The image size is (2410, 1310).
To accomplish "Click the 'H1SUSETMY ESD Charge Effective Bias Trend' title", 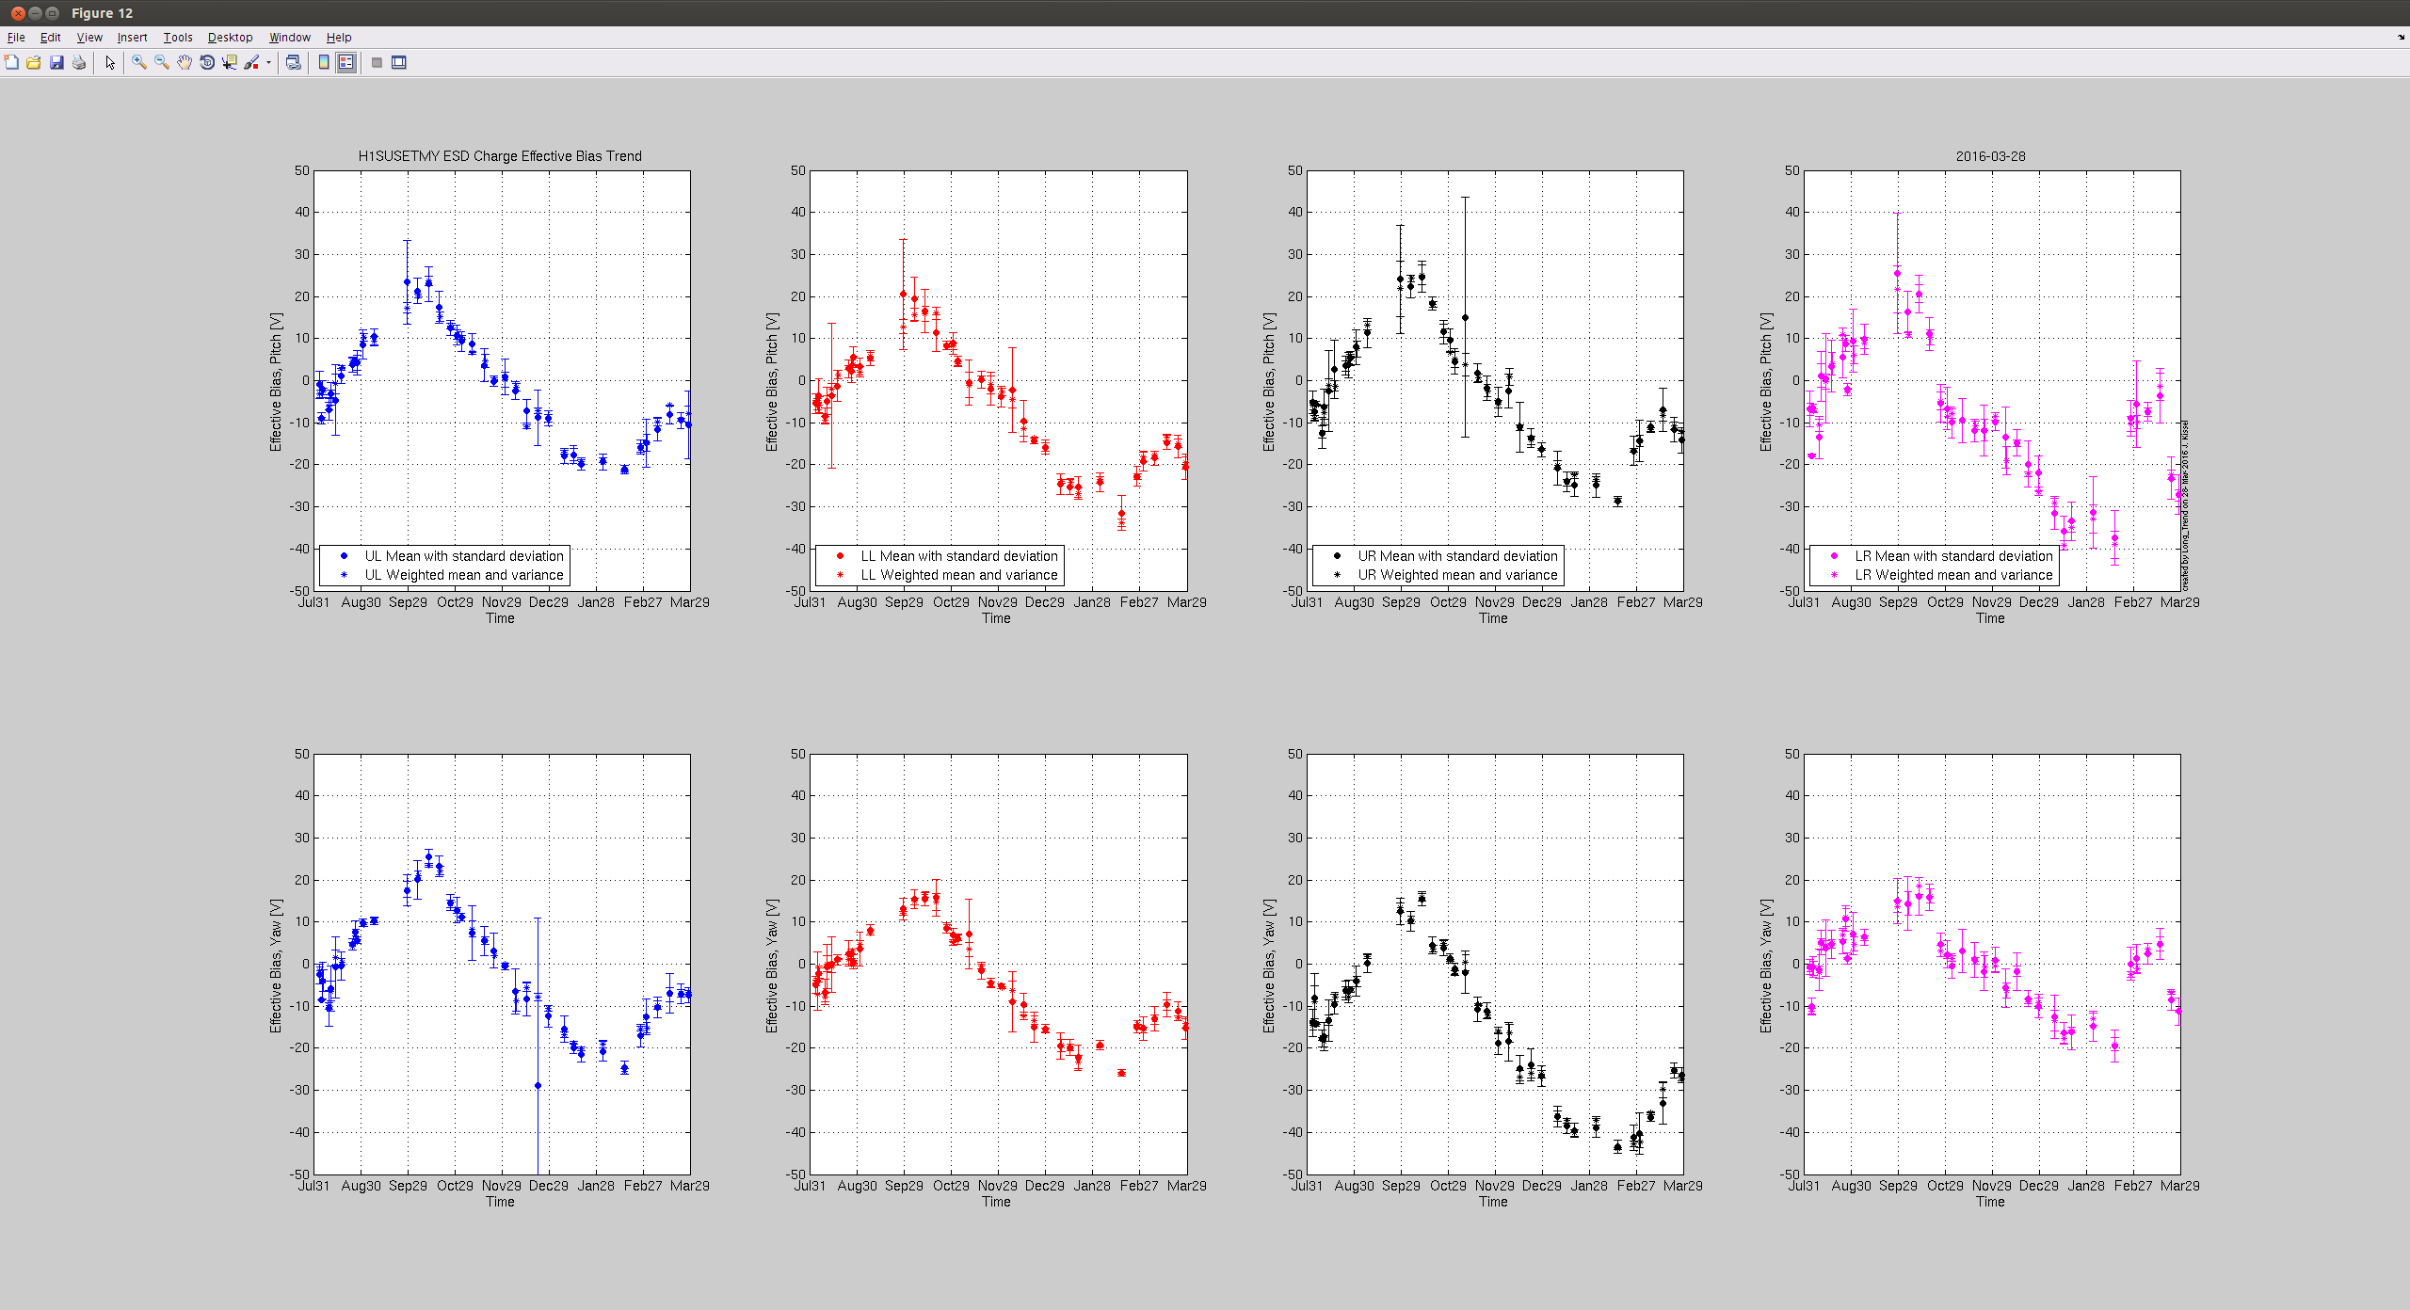I will coord(500,156).
